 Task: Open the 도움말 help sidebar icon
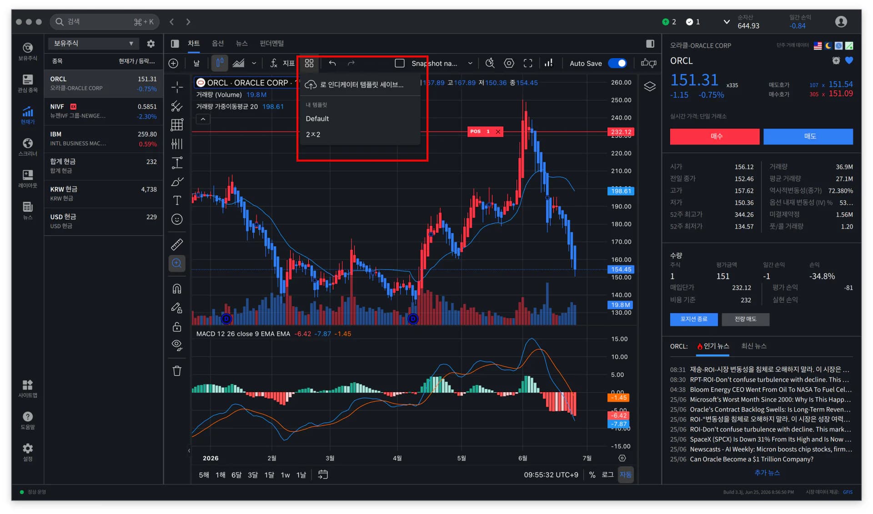click(28, 420)
